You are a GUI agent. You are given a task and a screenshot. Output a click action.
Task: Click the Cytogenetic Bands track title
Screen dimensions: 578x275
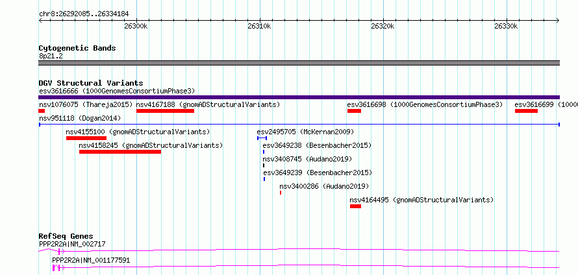pyautogui.click(x=77, y=48)
